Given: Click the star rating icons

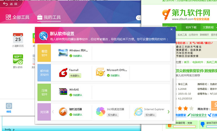Looking at the screenshot, I should 184,109.
